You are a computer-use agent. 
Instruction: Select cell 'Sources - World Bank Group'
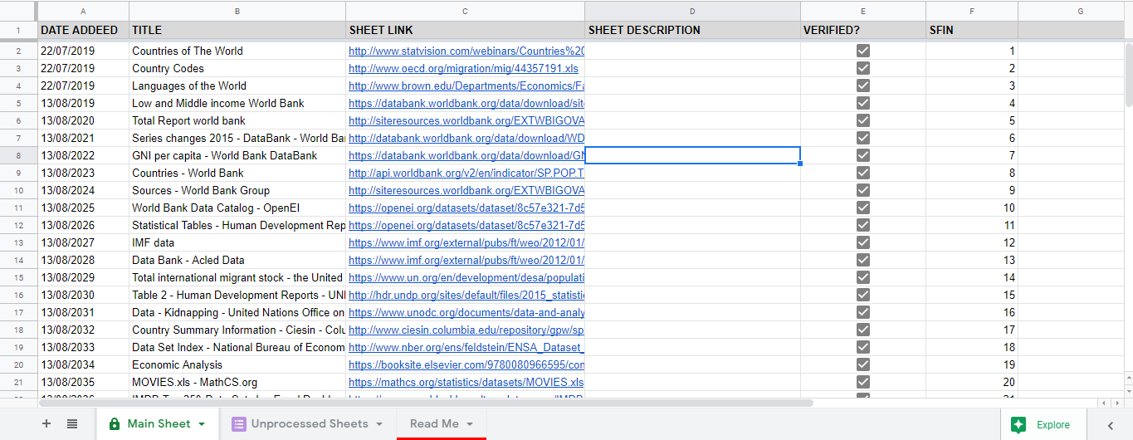click(x=237, y=190)
